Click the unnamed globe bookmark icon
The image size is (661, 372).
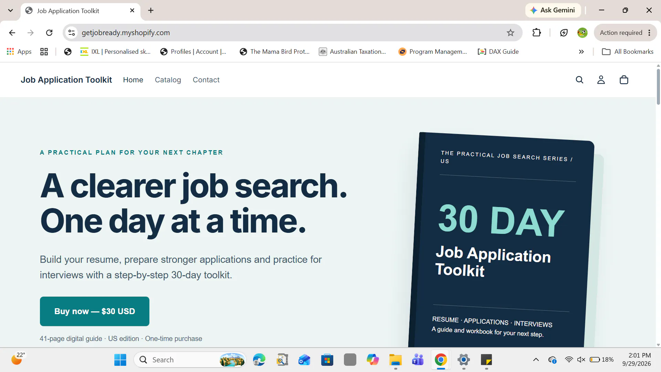coord(68,52)
